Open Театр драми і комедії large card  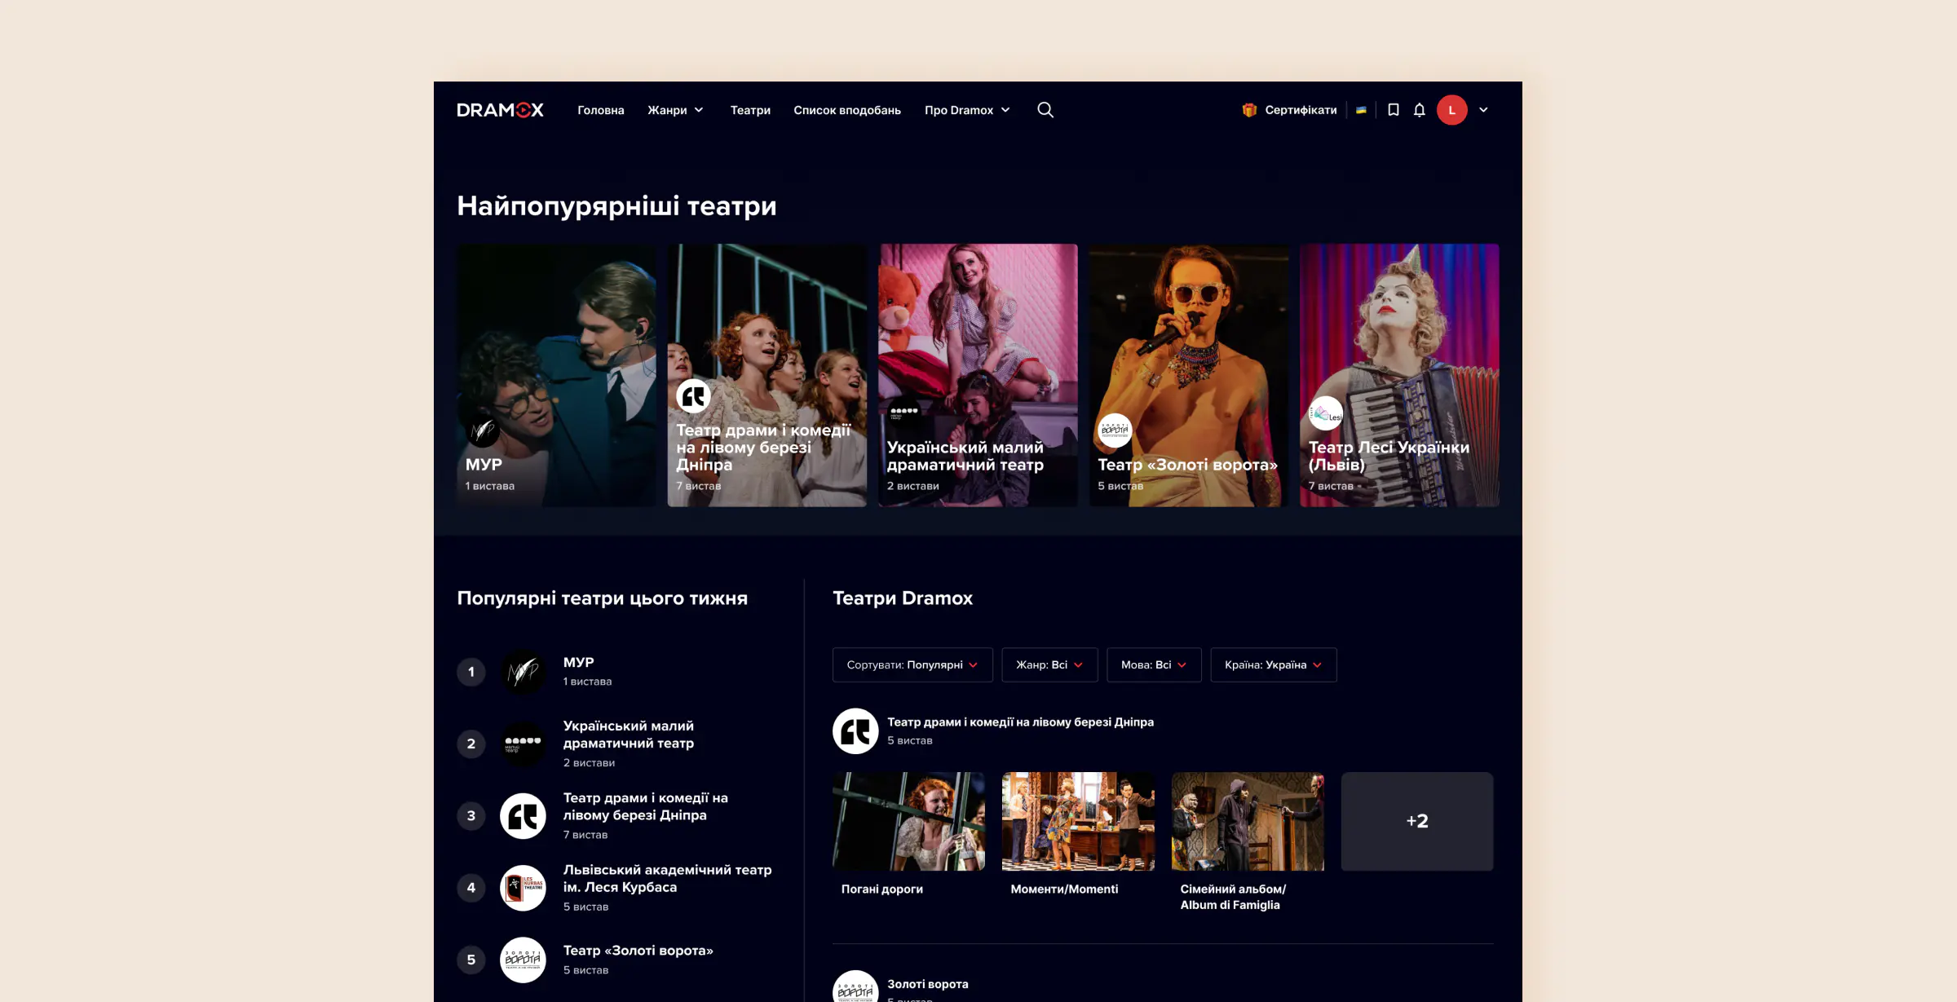(x=766, y=375)
